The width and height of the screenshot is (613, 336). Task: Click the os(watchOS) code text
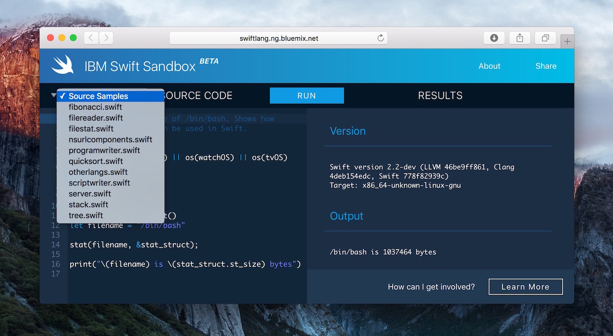click(x=209, y=157)
